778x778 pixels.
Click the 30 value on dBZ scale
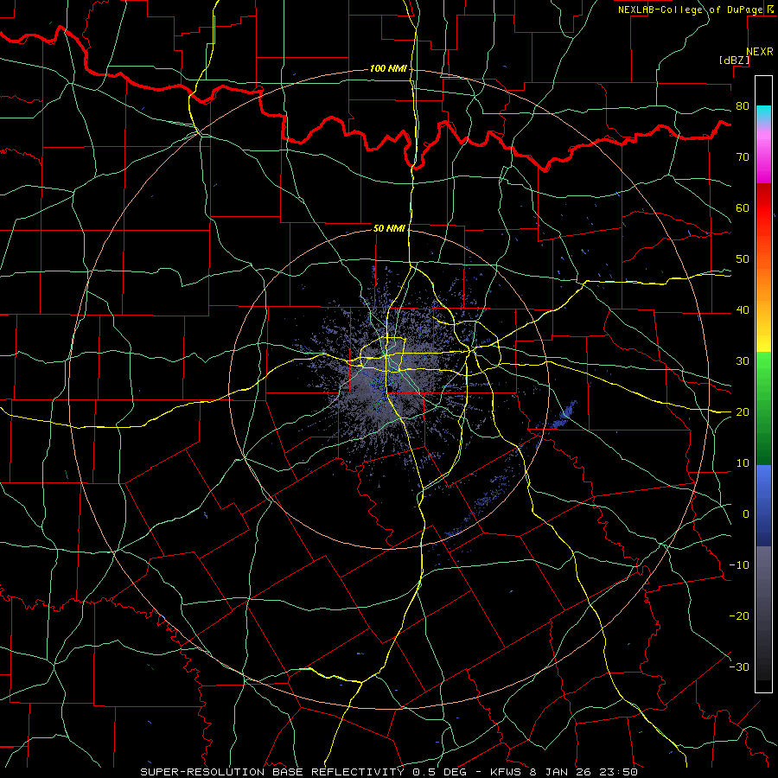coord(743,361)
